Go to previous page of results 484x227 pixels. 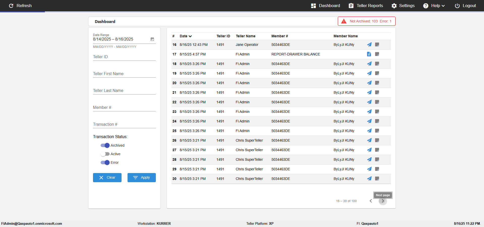371,201
